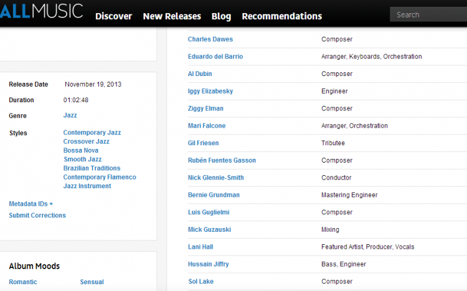The image size is (467, 291).
Task: Open the Blog section
Action: [221, 16]
